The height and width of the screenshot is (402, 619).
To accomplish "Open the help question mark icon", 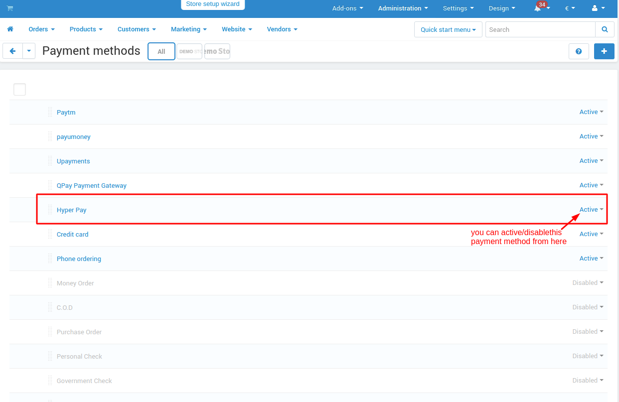I will (579, 51).
